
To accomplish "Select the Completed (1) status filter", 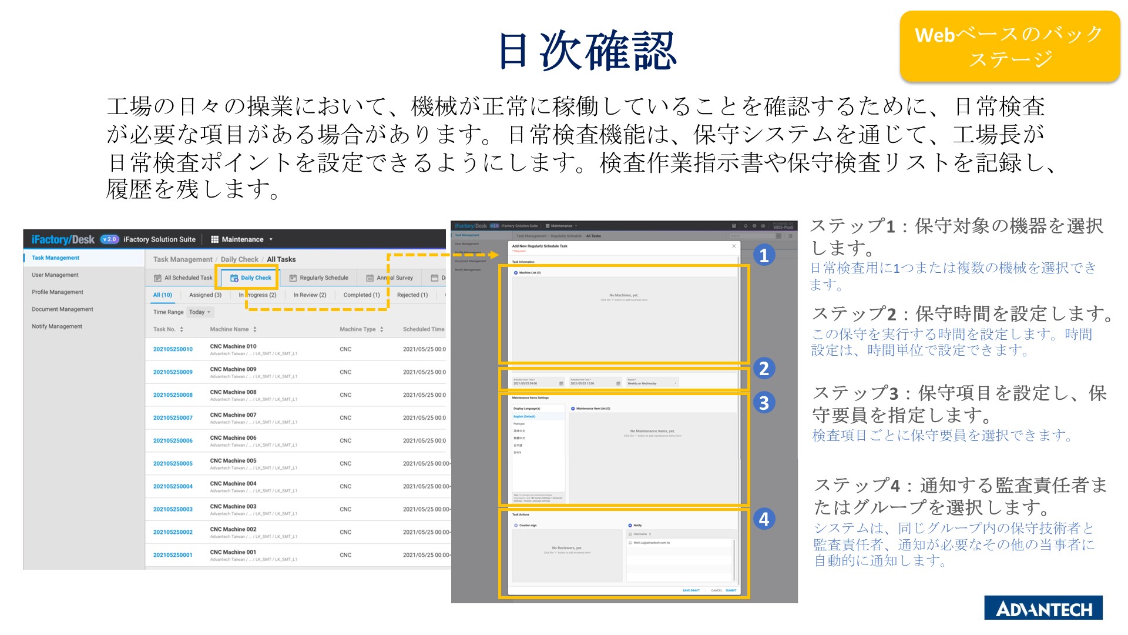I will tap(361, 295).
